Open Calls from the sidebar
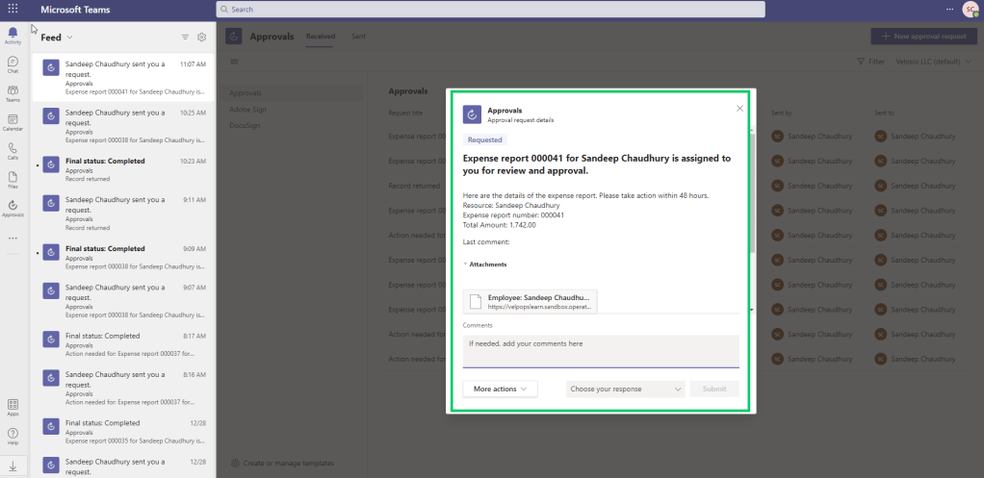984x478 pixels. coord(13,150)
